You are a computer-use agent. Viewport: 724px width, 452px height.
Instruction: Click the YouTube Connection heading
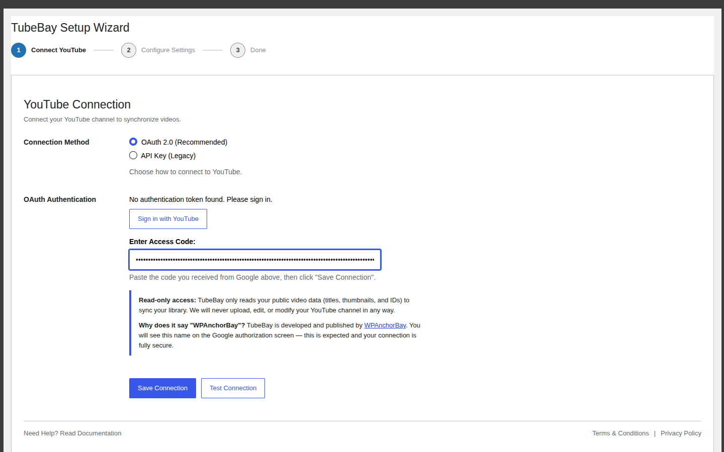click(x=77, y=104)
